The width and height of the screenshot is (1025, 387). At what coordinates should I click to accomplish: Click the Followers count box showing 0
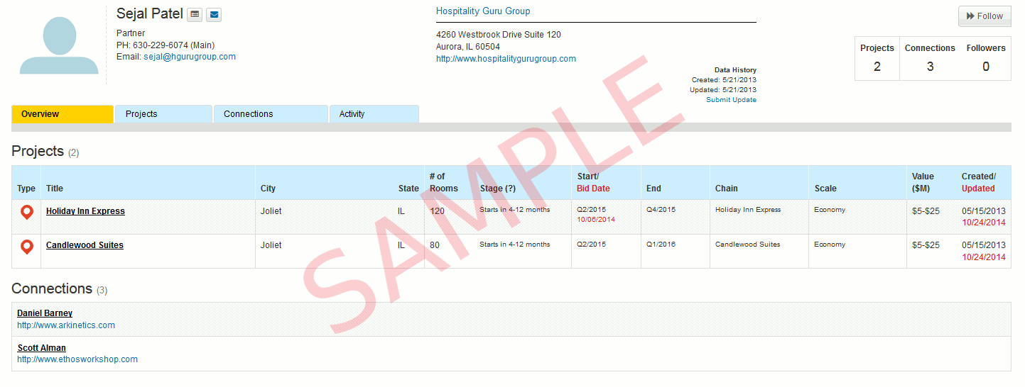click(986, 58)
